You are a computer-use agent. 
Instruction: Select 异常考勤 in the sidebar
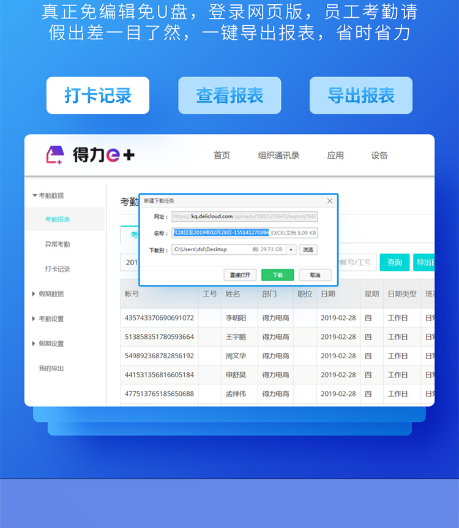pos(58,244)
